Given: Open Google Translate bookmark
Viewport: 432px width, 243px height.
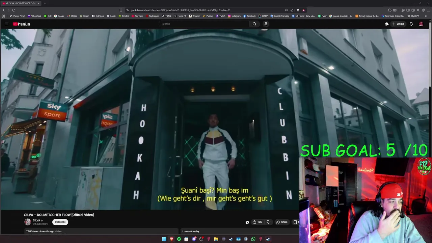Looking at the screenshot, I should pyautogui.click(x=280, y=16).
